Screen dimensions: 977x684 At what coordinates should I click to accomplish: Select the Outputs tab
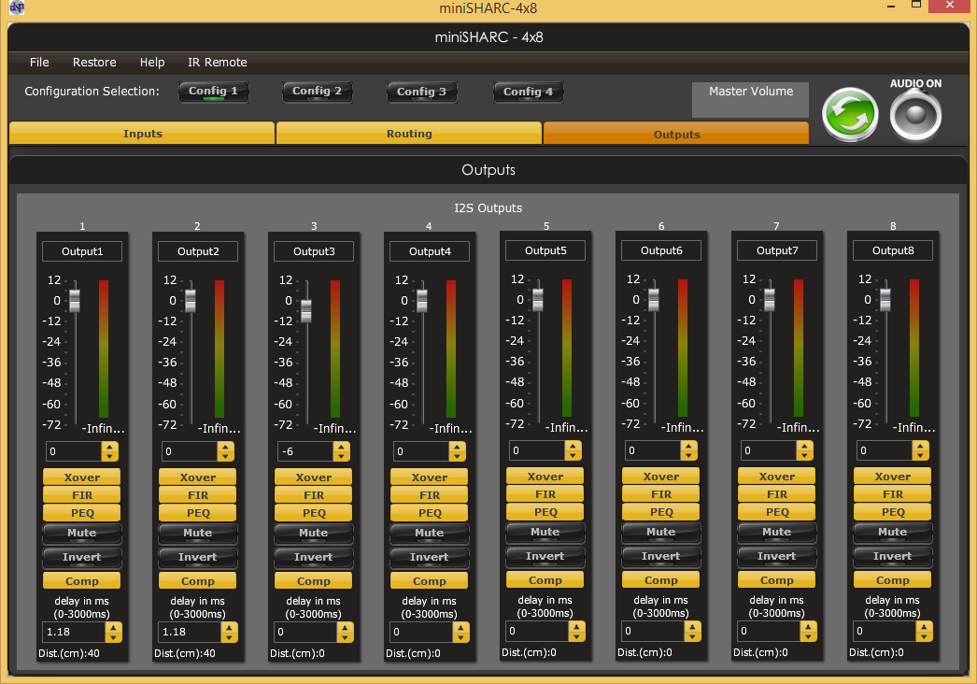click(x=676, y=134)
